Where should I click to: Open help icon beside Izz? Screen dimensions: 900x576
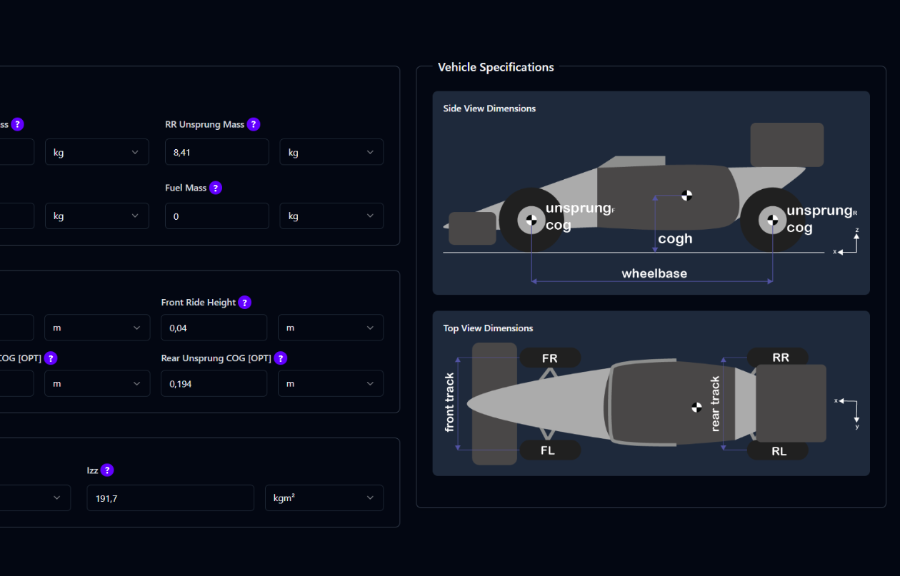point(107,470)
